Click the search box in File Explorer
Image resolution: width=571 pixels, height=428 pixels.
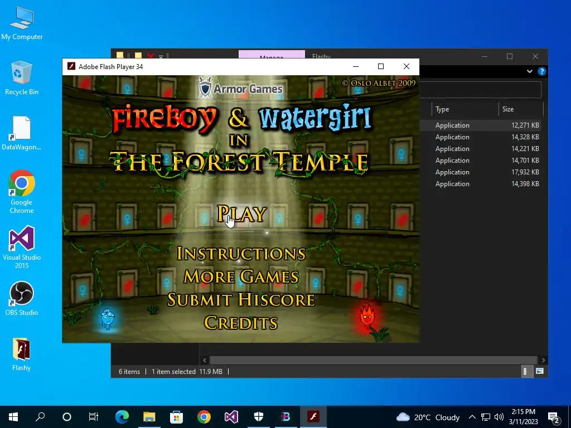(x=480, y=90)
